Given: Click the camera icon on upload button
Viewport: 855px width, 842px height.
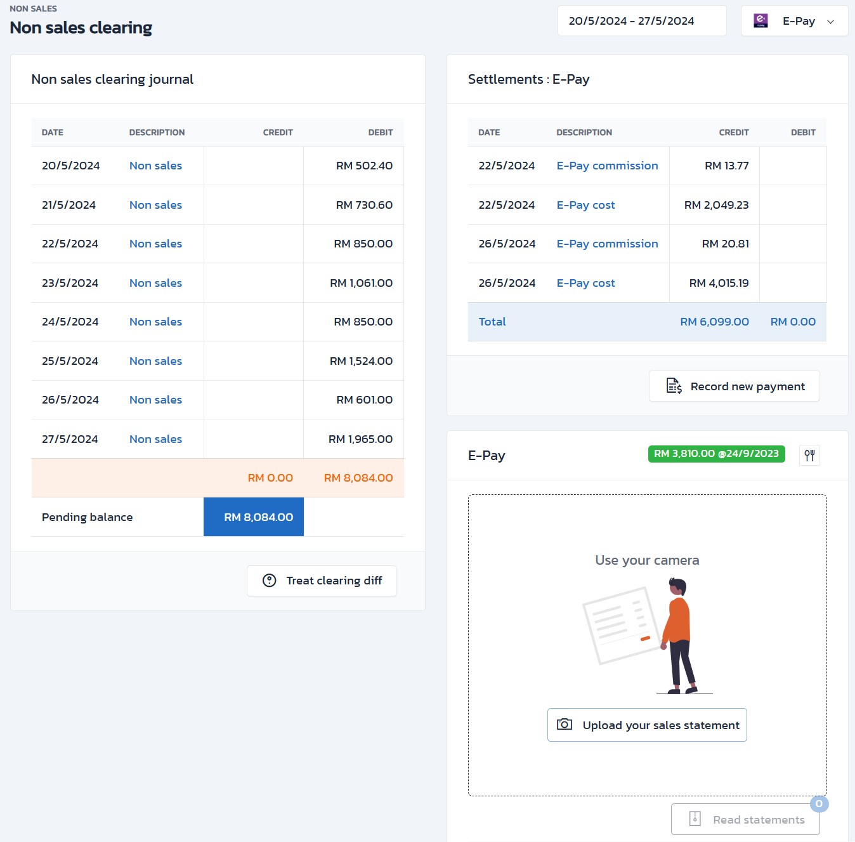Looking at the screenshot, I should [564, 725].
